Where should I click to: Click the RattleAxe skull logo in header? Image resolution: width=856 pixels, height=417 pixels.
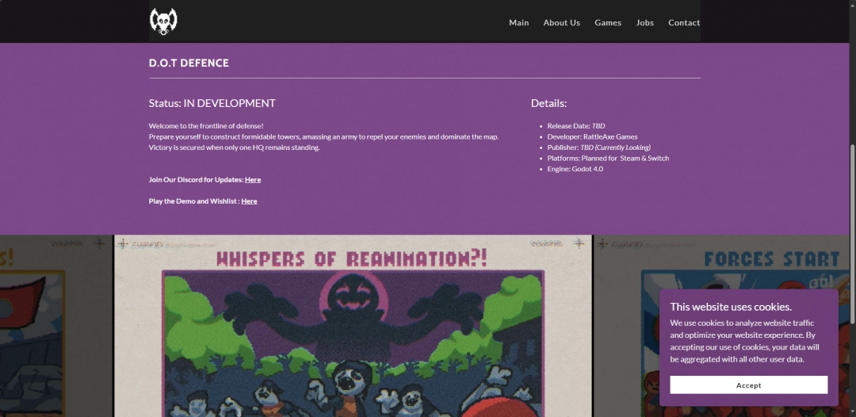(163, 21)
